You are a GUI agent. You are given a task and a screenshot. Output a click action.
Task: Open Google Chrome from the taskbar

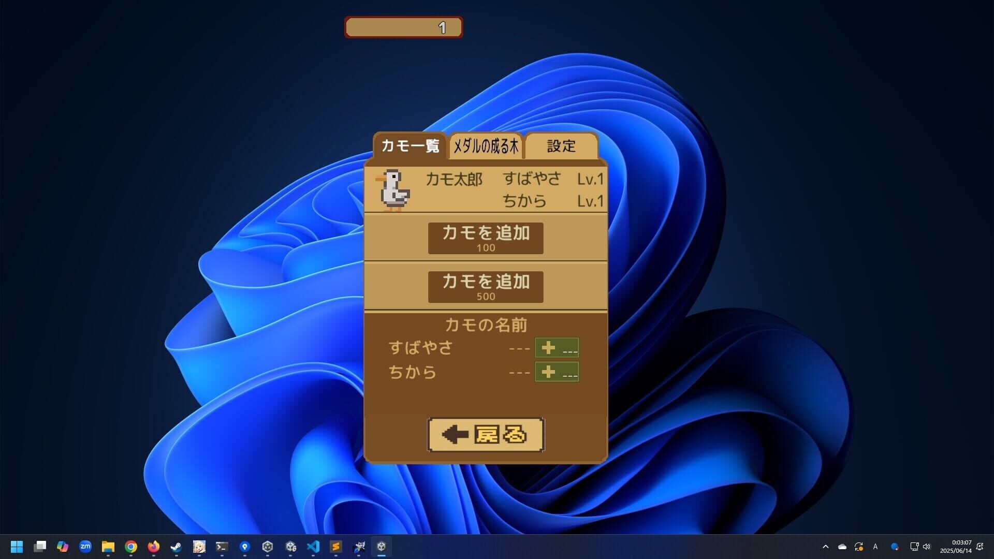tap(130, 547)
